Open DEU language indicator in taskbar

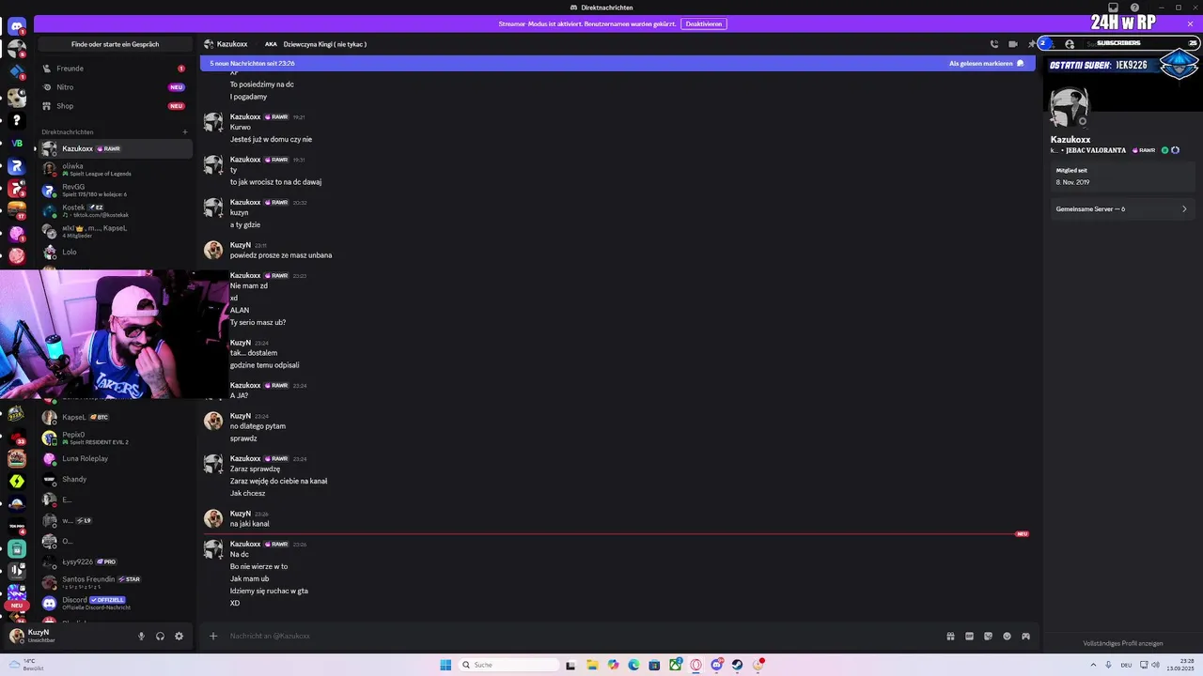click(x=1125, y=665)
